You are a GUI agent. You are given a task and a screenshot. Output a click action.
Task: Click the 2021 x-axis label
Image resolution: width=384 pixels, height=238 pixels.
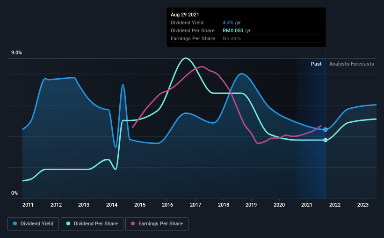(x=307, y=205)
